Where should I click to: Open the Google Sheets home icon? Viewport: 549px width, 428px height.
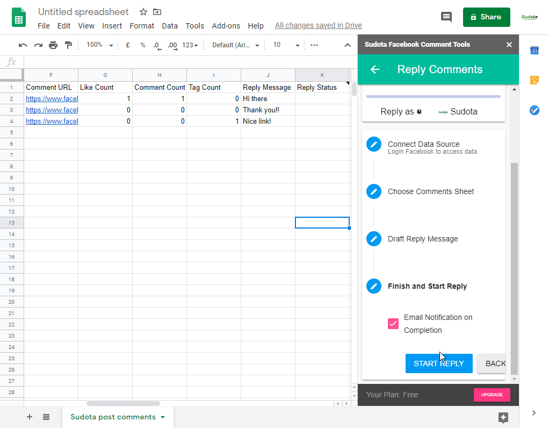19,17
